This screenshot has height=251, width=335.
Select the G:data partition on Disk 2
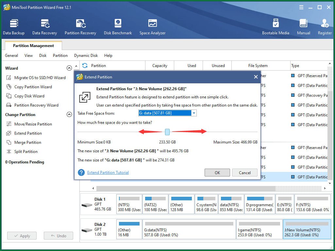189,229
